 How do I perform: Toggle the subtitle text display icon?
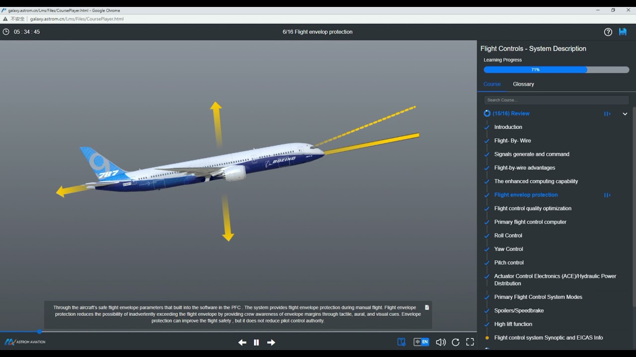coord(401,342)
